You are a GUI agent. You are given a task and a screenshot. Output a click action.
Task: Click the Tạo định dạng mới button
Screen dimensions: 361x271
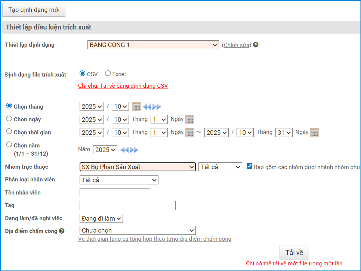click(34, 10)
